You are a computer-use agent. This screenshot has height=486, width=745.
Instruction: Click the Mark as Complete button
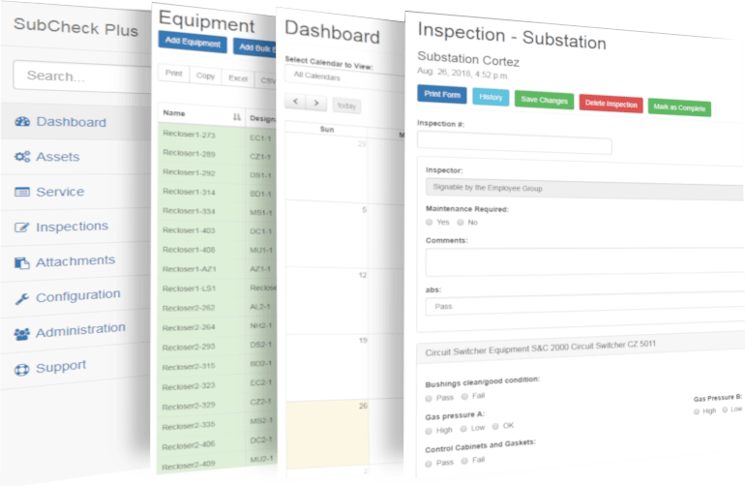(678, 106)
